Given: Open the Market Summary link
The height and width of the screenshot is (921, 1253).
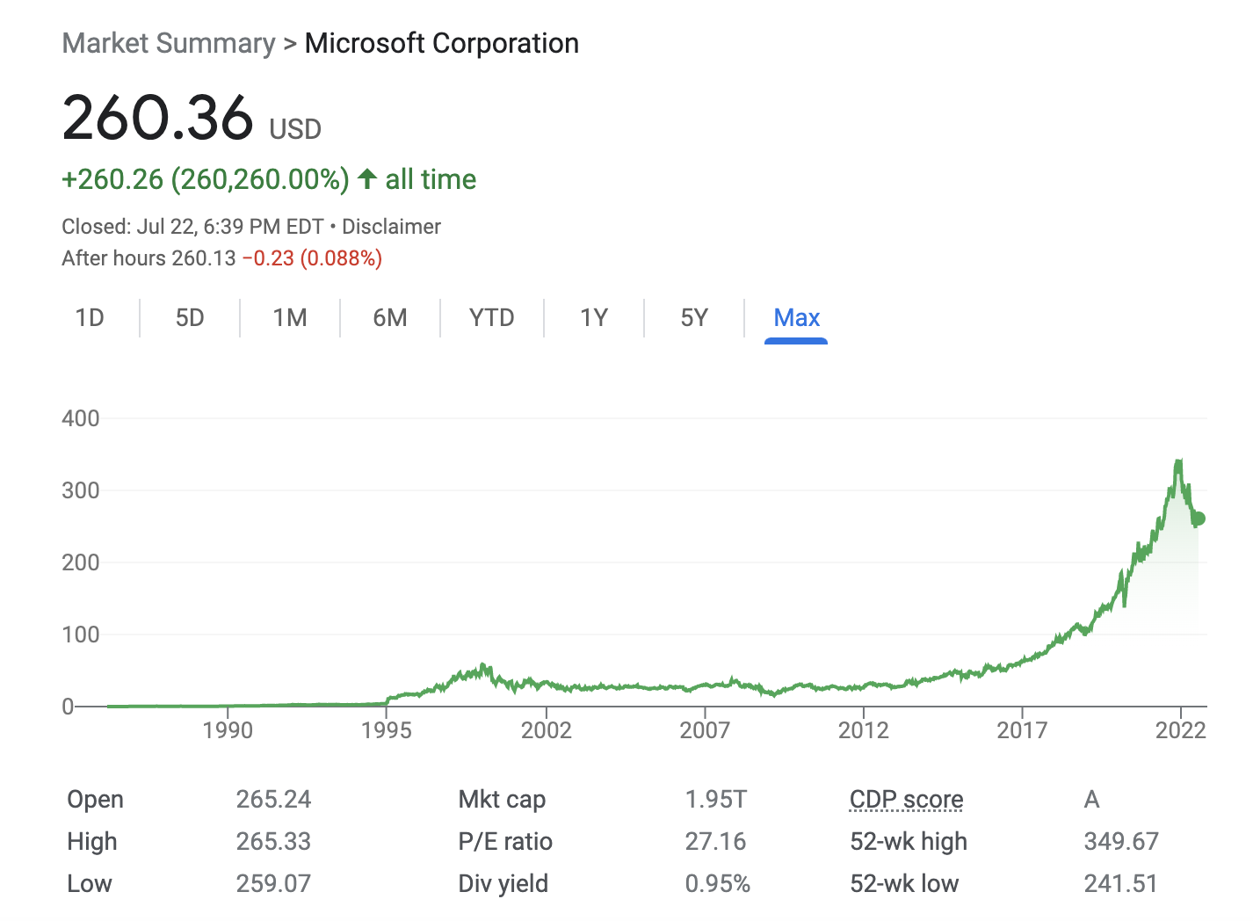Looking at the screenshot, I should [x=169, y=43].
